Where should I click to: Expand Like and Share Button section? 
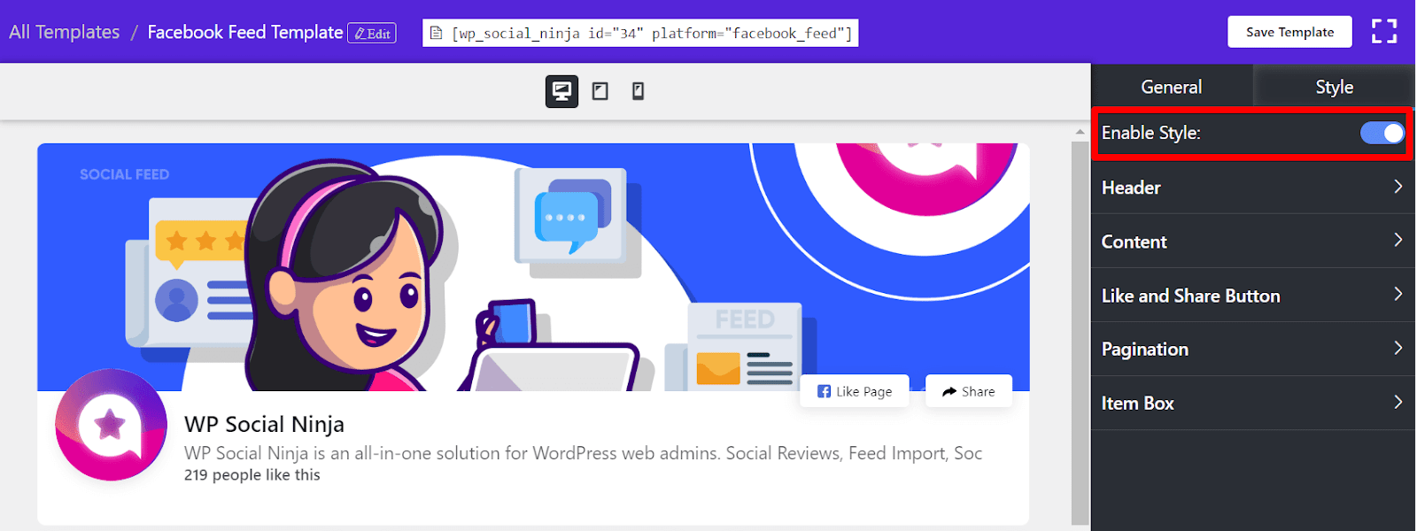[x=1252, y=296]
